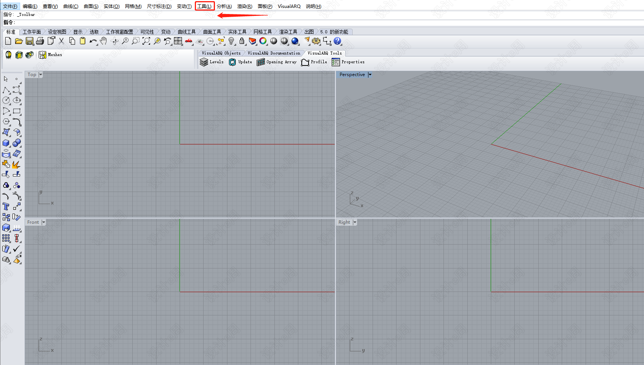Open the 文件(F) menu
Image resolution: width=644 pixels, height=365 pixels.
tap(10, 6)
